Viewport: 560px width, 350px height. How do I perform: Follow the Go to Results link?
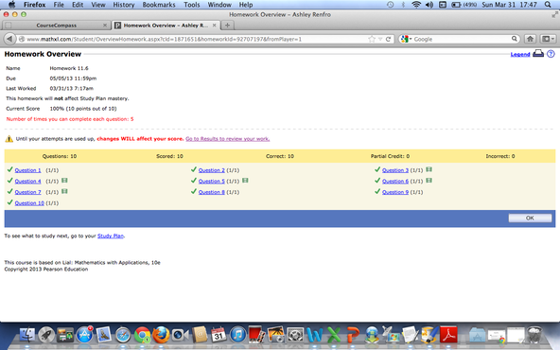click(227, 138)
